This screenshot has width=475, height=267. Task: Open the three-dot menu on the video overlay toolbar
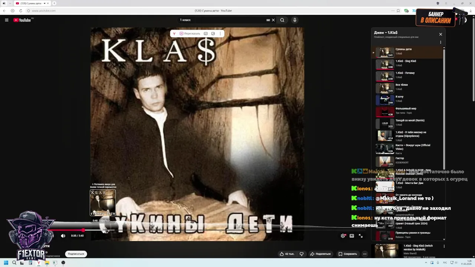(x=220, y=33)
